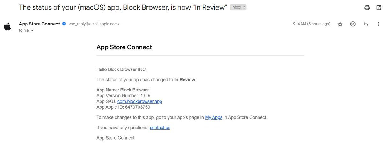This screenshot has width=383, height=153.
Task: Click the email subject line
Action: tap(123, 7)
